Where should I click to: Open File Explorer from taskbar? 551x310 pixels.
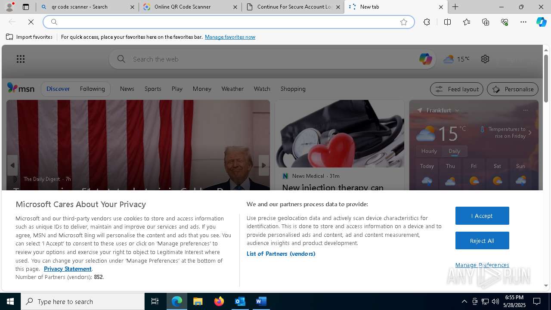tap(198, 301)
